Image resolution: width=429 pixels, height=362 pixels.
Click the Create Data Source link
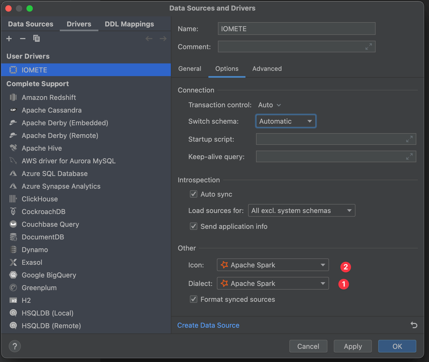[x=208, y=325]
